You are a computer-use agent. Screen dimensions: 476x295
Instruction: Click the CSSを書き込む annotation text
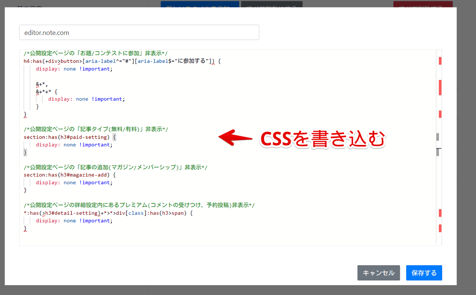[x=322, y=140]
